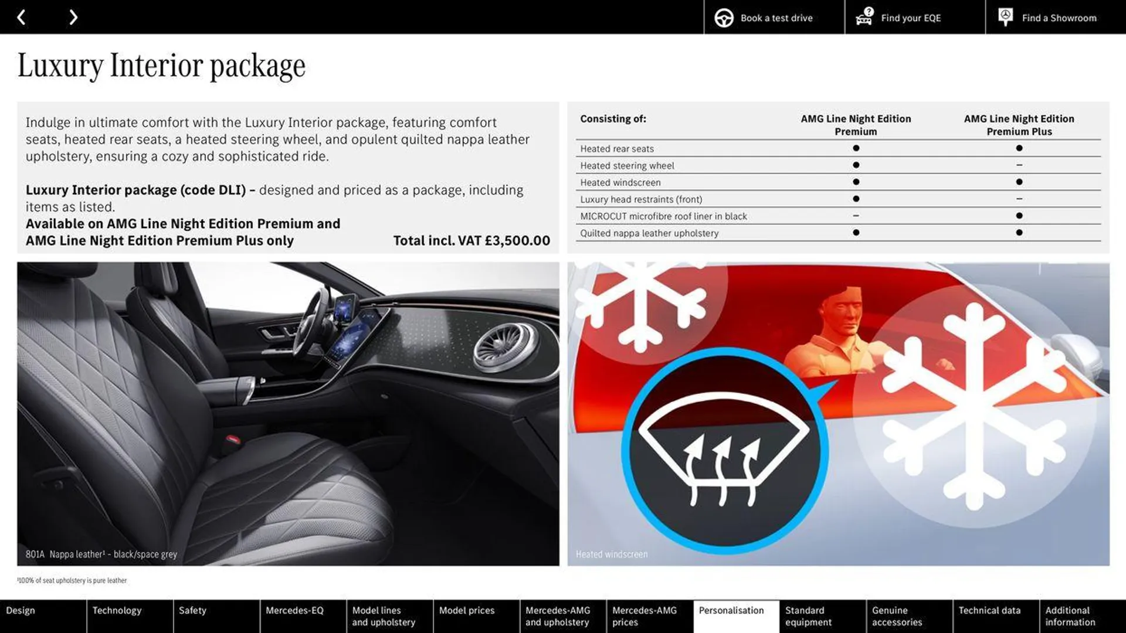Click the 'Heated windscreen' table row label
The height and width of the screenshot is (633, 1126).
[x=620, y=183]
